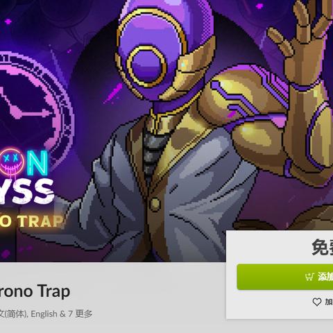Click the gold button on the gray coat
This screenshot has width=333, height=333.
point(155,204)
